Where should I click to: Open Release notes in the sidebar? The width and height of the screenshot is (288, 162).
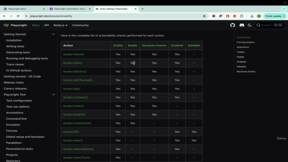[13, 82]
